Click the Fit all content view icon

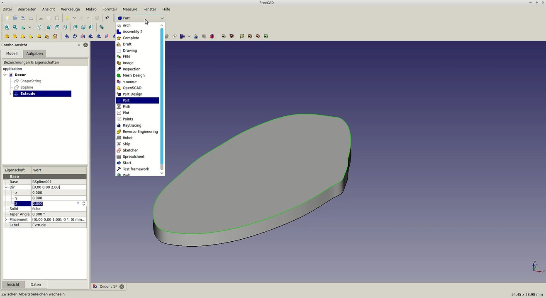[x=7, y=27]
